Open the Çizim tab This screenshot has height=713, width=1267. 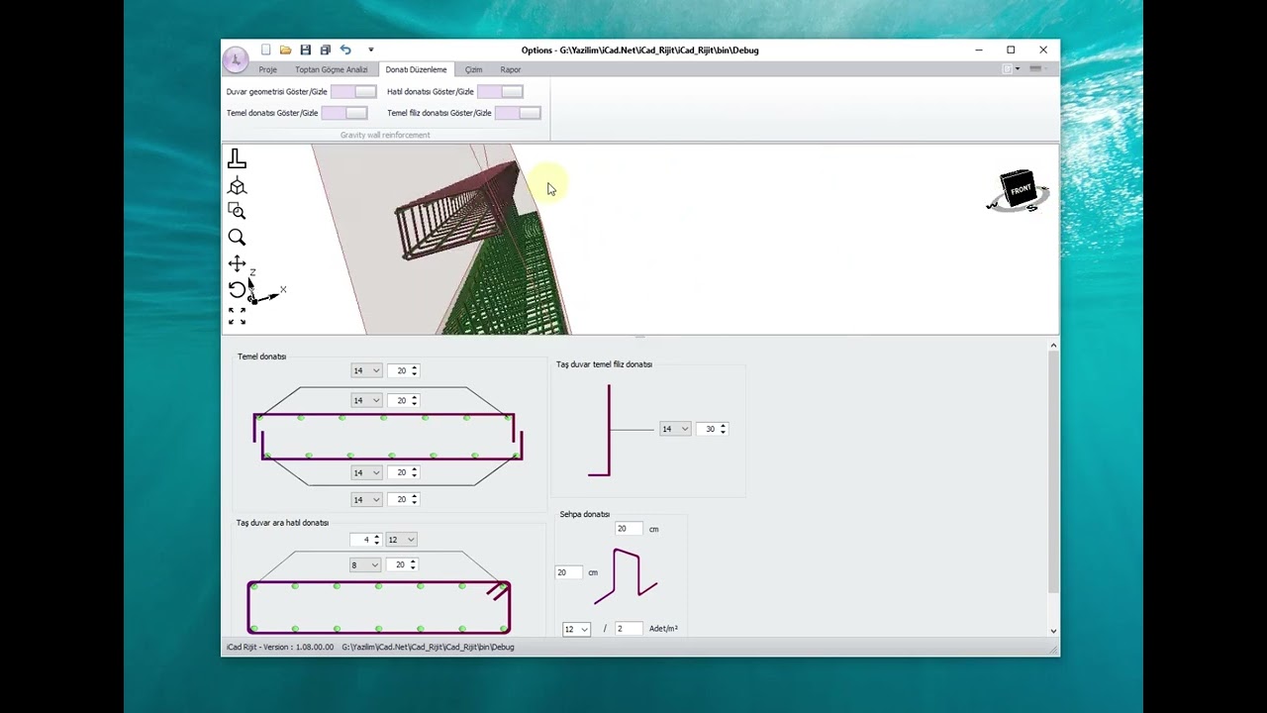pos(473,69)
